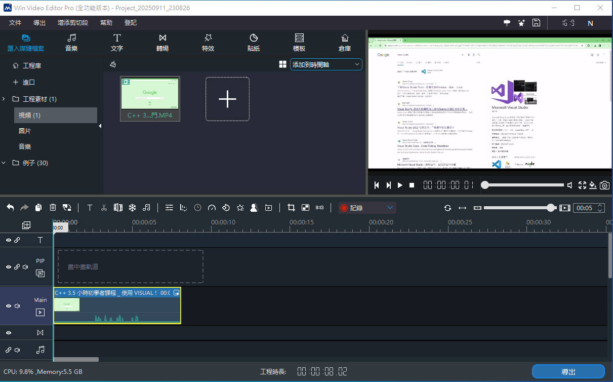Open the 幫助 menu
Image resolution: width=613 pixels, height=382 pixels.
click(x=106, y=23)
